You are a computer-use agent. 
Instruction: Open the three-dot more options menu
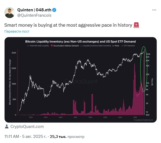click(154, 10)
